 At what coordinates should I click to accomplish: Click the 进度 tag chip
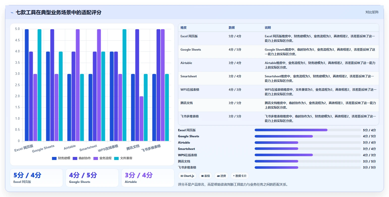(x=222, y=176)
